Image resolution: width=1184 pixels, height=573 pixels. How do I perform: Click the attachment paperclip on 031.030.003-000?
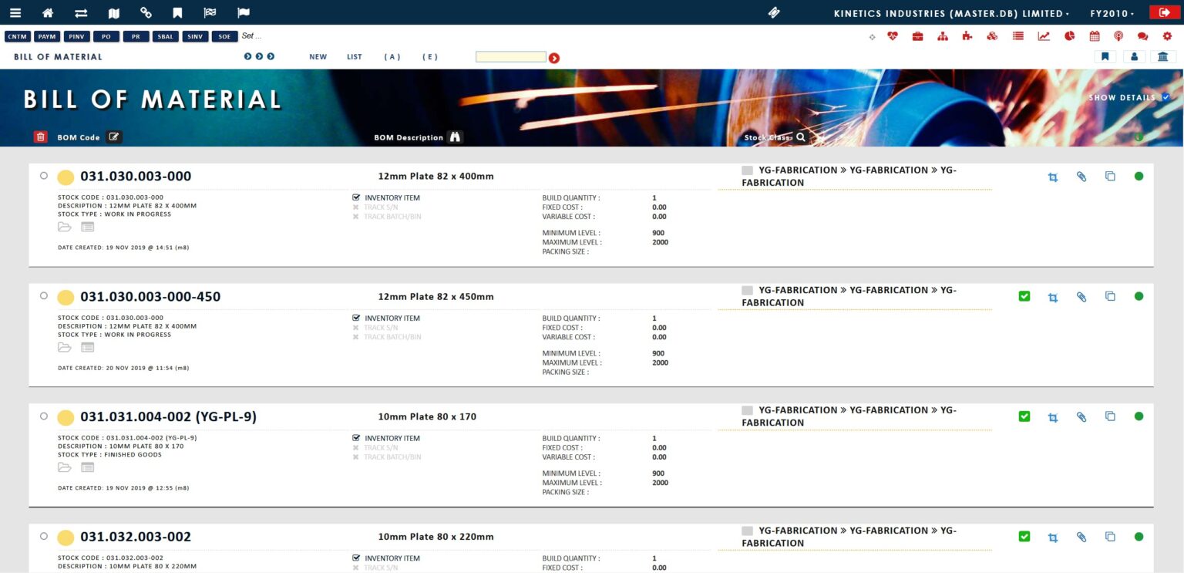tap(1081, 176)
